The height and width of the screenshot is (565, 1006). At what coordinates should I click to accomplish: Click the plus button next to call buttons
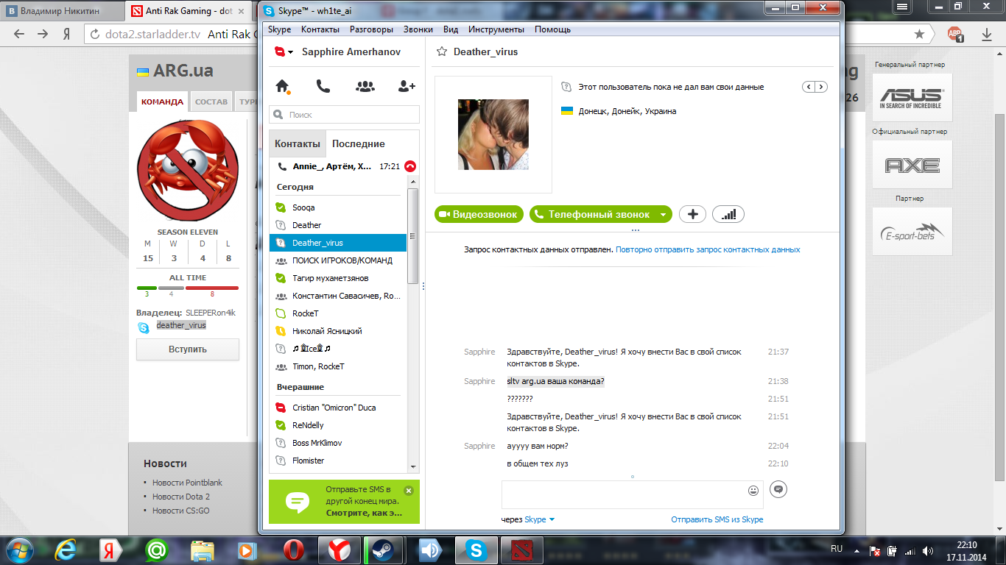click(x=692, y=214)
